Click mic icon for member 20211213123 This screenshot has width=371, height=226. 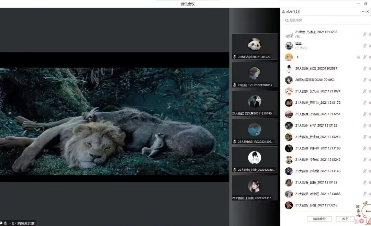coord(364,182)
